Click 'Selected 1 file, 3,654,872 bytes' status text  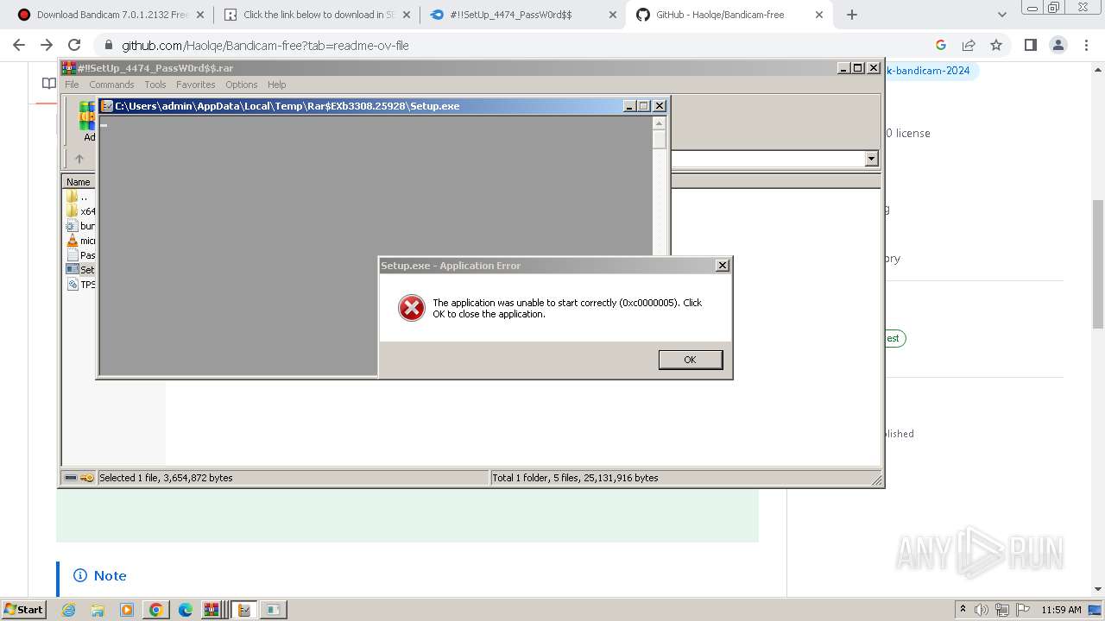[166, 478]
